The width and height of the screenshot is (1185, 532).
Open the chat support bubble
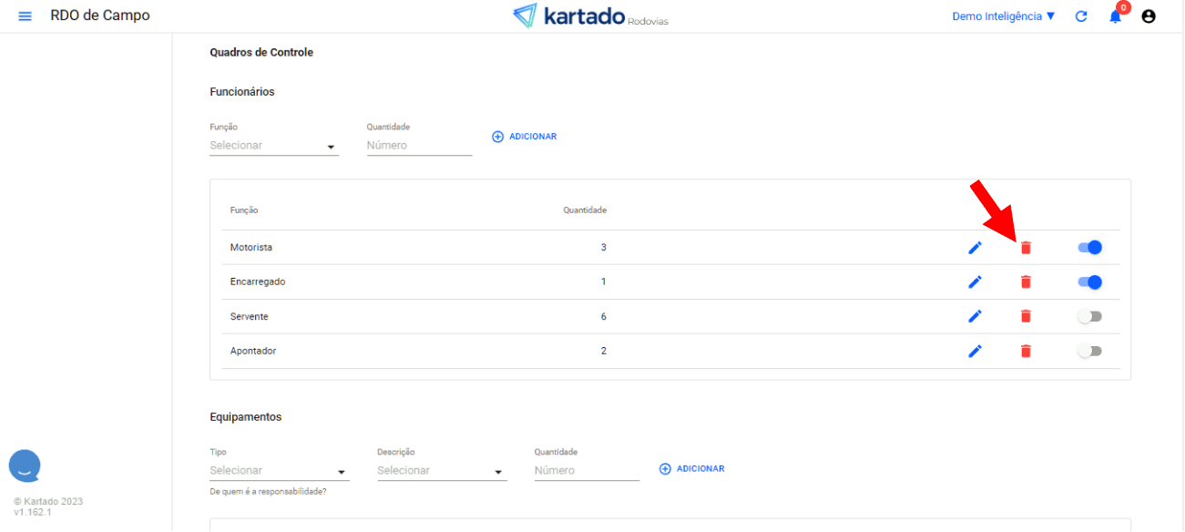pos(25,465)
